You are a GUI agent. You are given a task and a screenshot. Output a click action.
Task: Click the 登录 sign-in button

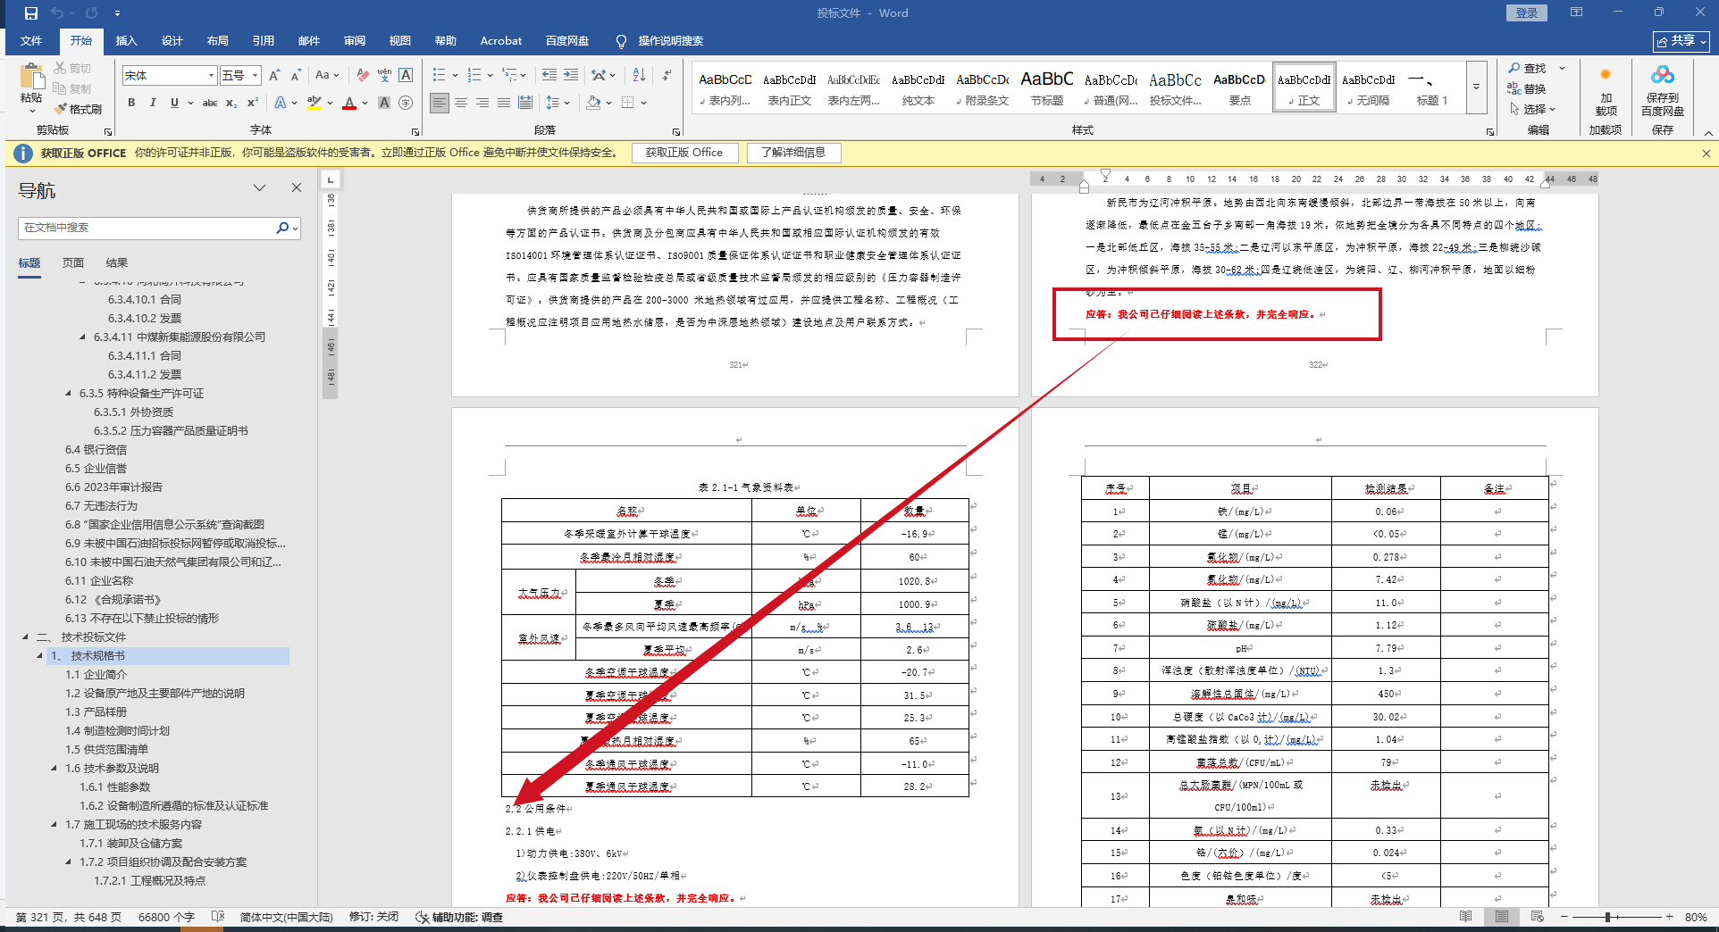[1526, 12]
